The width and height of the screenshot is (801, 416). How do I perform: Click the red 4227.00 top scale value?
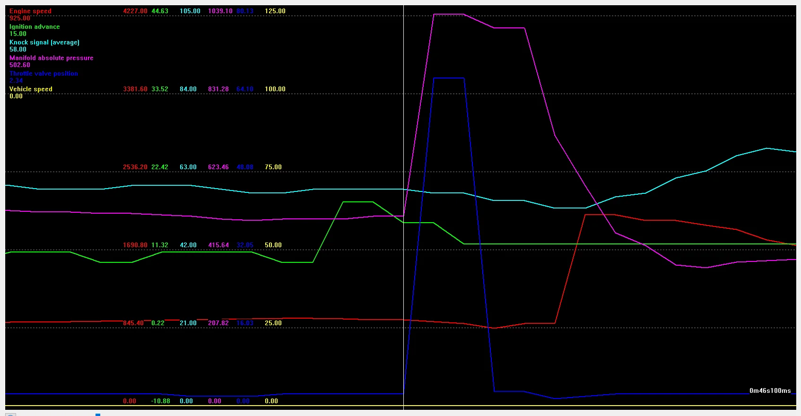coord(135,11)
